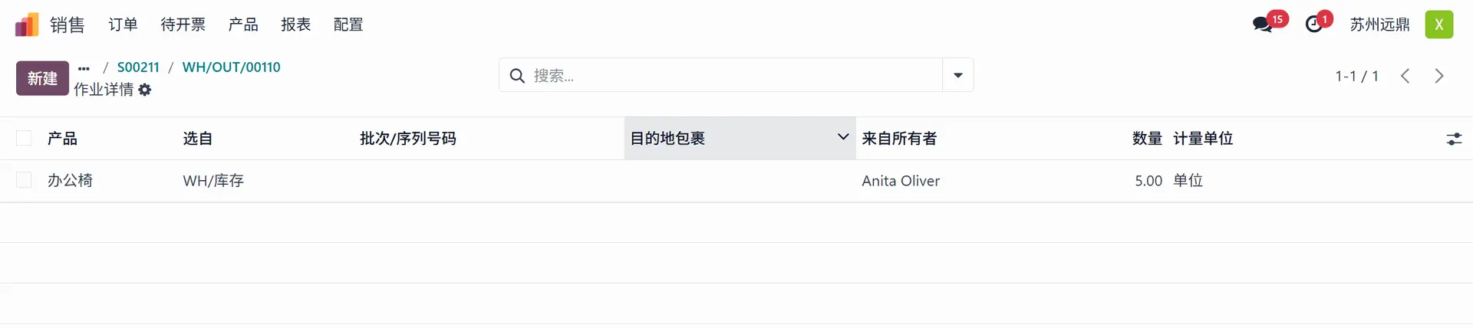Go to previous record with left arrow
The height and width of the screenshot is (328, 1473).
(1405, 76)
